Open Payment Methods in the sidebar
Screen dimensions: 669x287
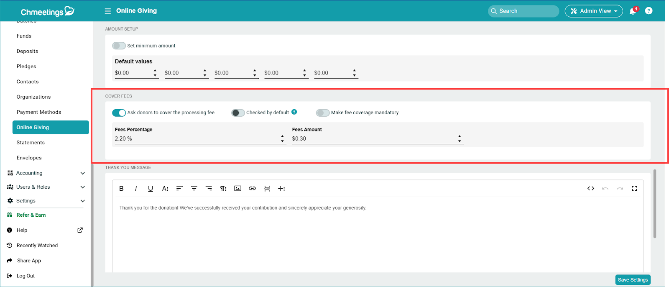pyautogui.click(x=39, y=112)
